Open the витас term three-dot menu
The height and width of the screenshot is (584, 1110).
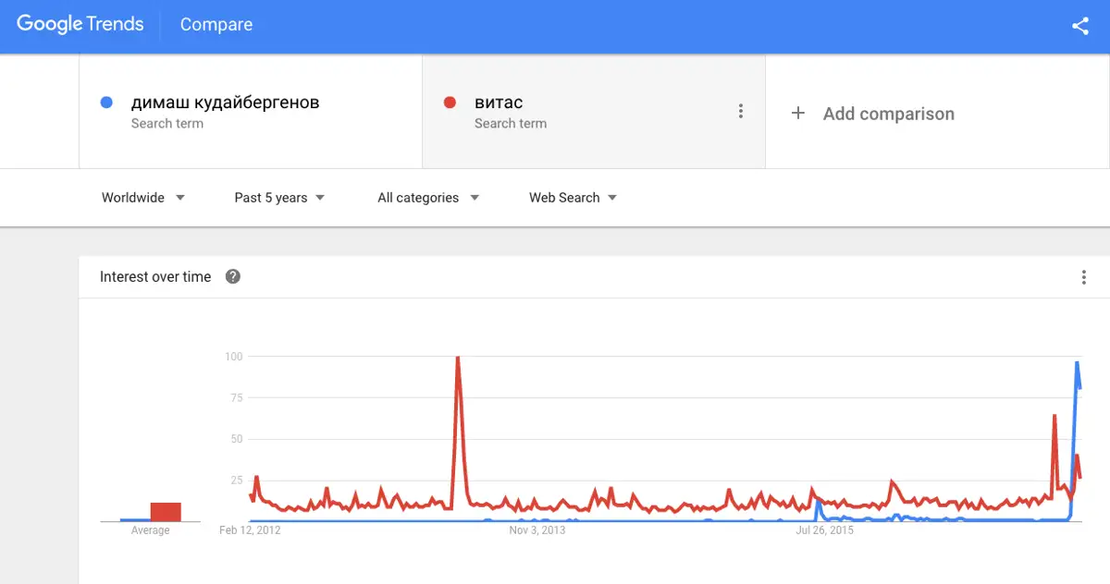click(x=740, y=111)
